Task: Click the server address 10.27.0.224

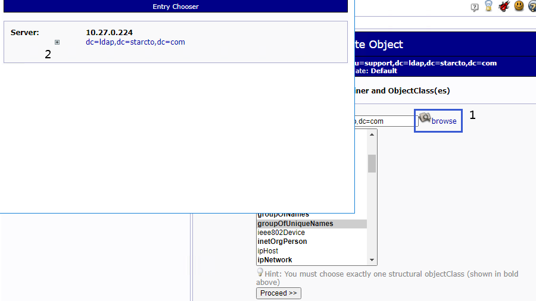Action: click(109, 33)
